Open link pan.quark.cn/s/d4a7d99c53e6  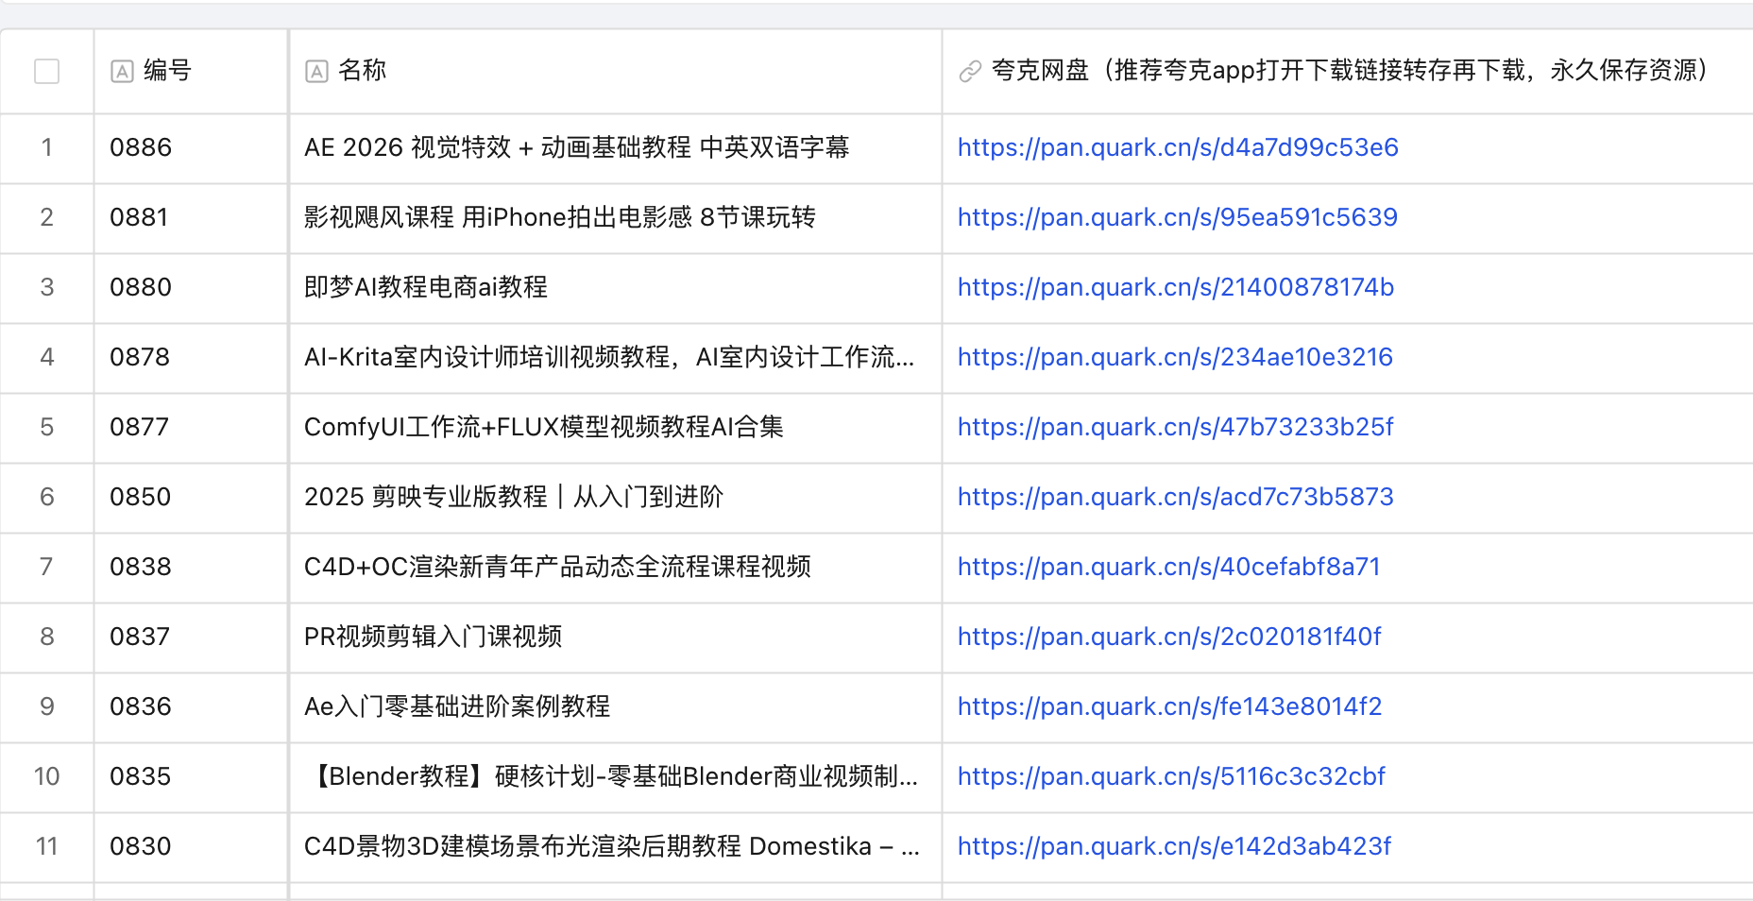click(x=1178, y=147)
